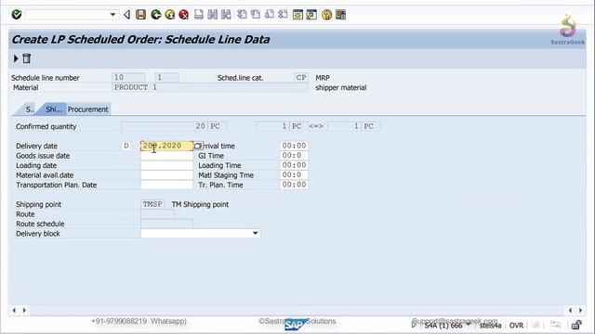The image size is (595, 334).
Task: Click the Matl Staging Tme field
Action: [294, 175]
